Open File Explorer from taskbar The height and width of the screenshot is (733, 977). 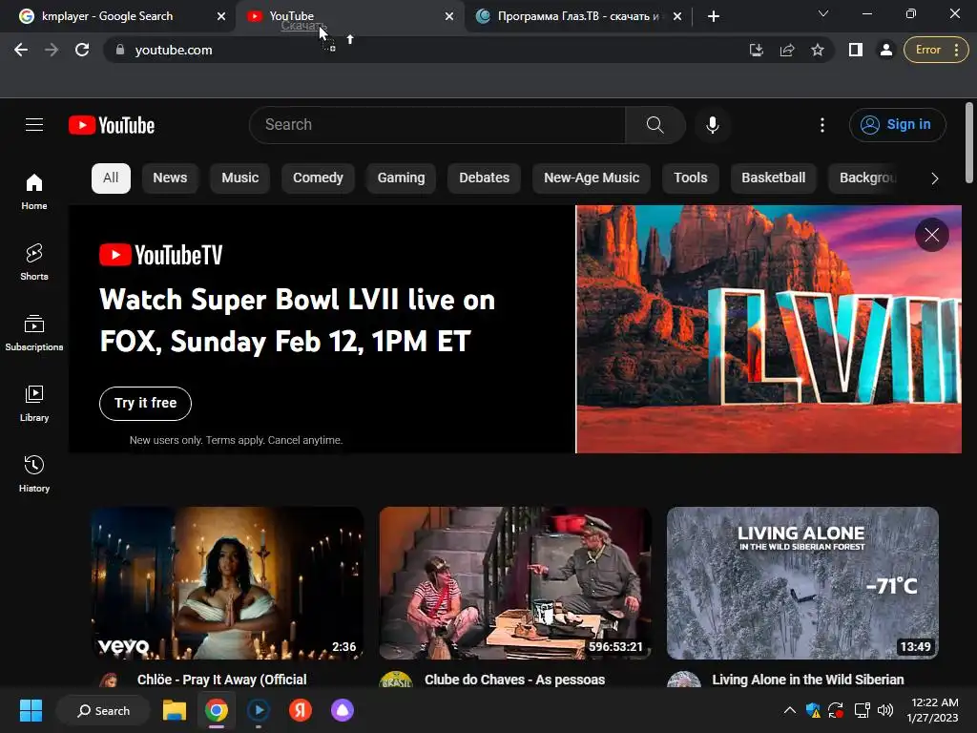[175, 710]
